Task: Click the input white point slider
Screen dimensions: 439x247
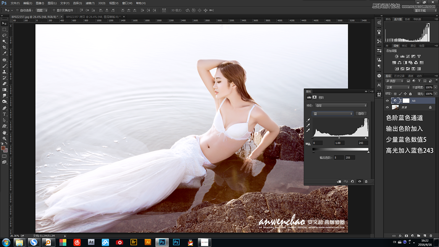Action: point(366,138)
